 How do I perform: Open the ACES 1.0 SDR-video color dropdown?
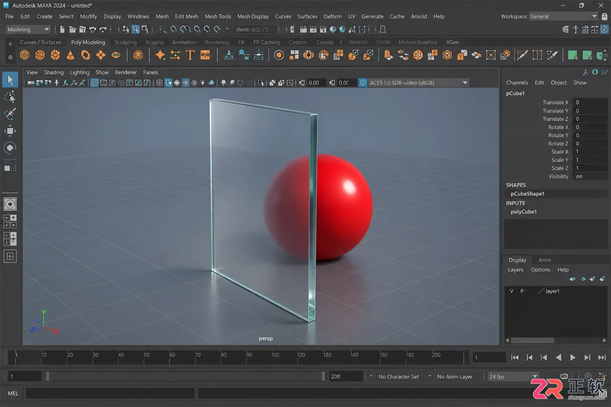click(x=418, y=83)
